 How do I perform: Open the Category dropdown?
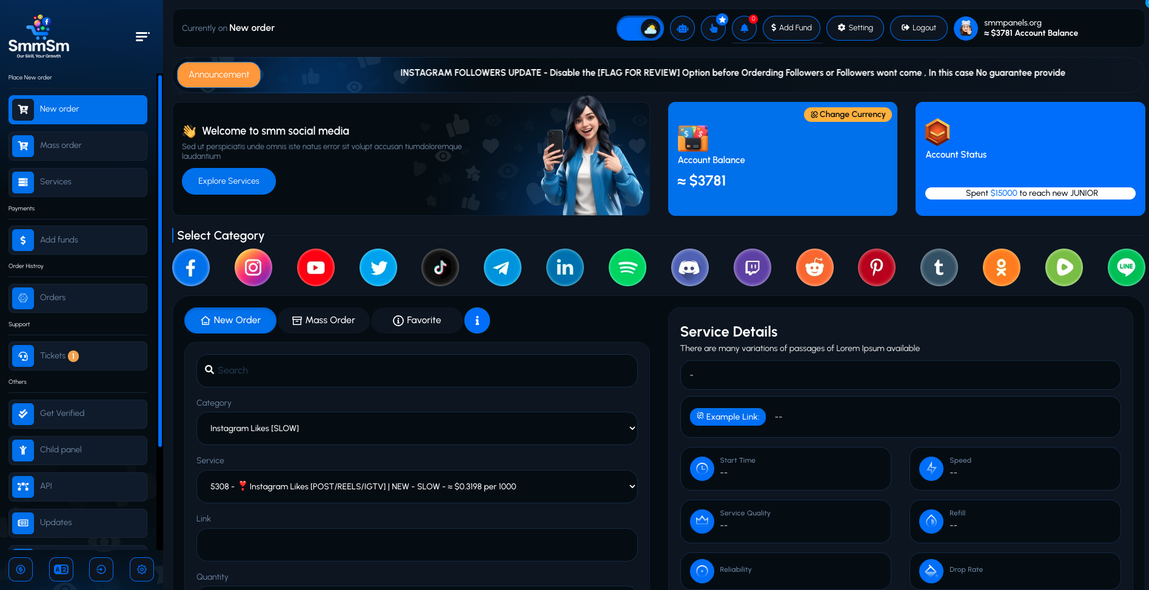coord(417,429)
